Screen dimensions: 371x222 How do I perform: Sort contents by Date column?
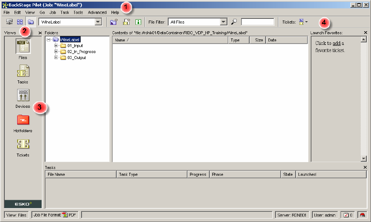click(x=287, y=40)
